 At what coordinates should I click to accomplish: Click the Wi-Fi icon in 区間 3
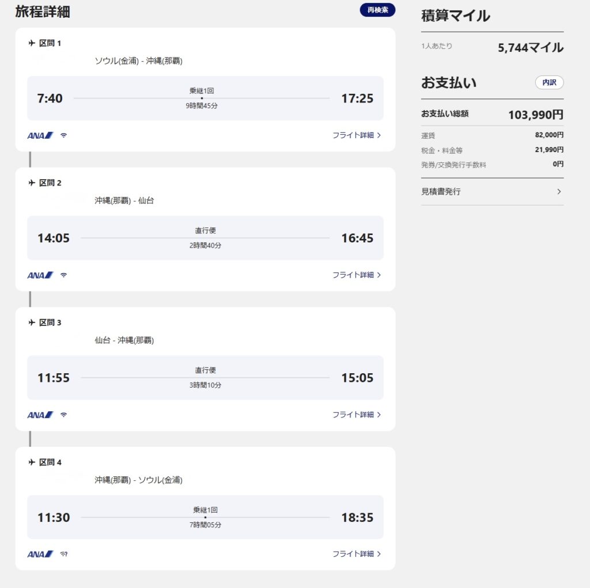63,415
